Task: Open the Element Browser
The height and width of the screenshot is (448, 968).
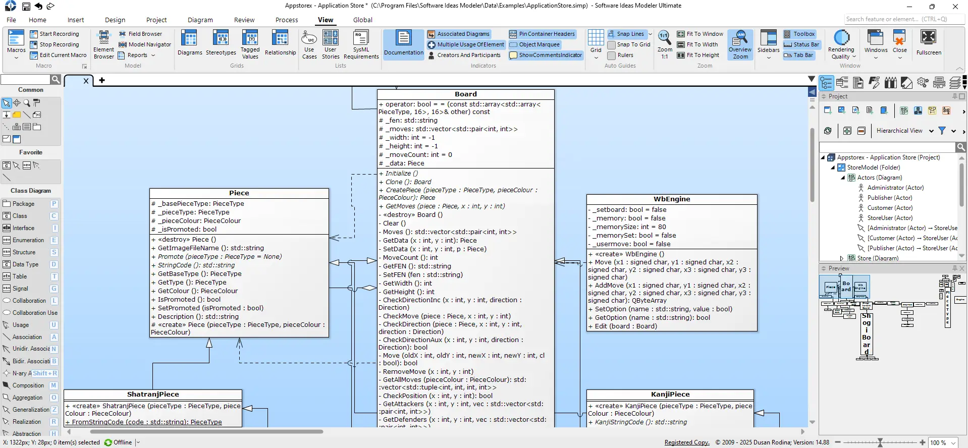Action: tap(103, 44)
